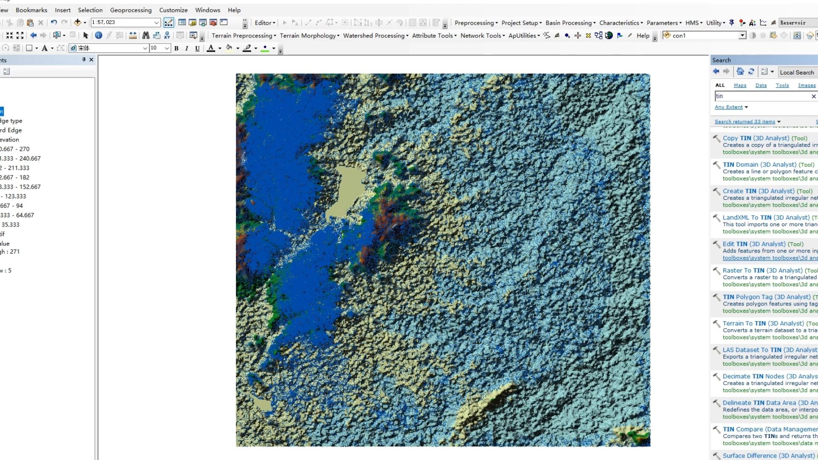Expand the con1 layer dropdown
This screenshot has width=818, height=460.
coord(743,35)
